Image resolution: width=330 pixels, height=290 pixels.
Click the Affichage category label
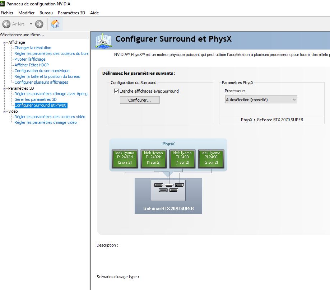pos(17,42)
